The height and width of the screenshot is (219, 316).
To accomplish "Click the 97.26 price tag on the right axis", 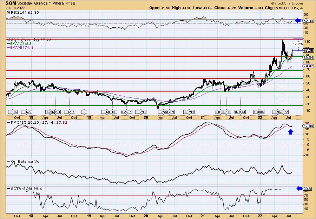I will click(308, 50).
